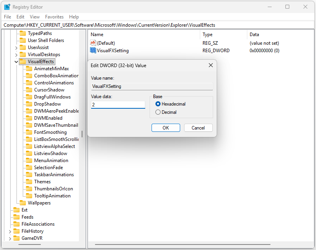Expand the VirtualDesktops key

(16, 55)
